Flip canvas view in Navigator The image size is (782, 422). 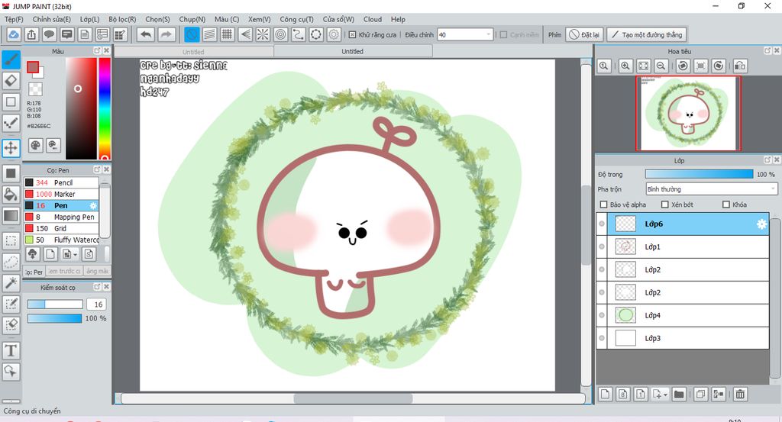pos(740,66)
